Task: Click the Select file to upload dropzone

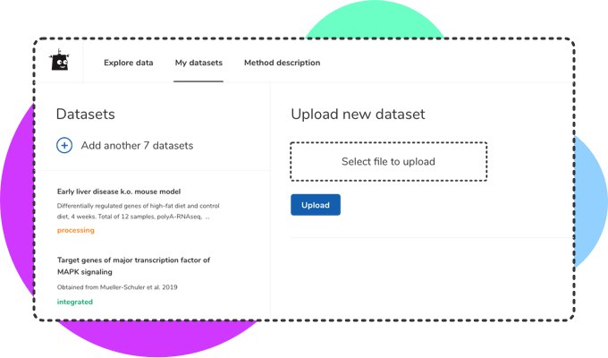Action: click(x=388, y=162)
